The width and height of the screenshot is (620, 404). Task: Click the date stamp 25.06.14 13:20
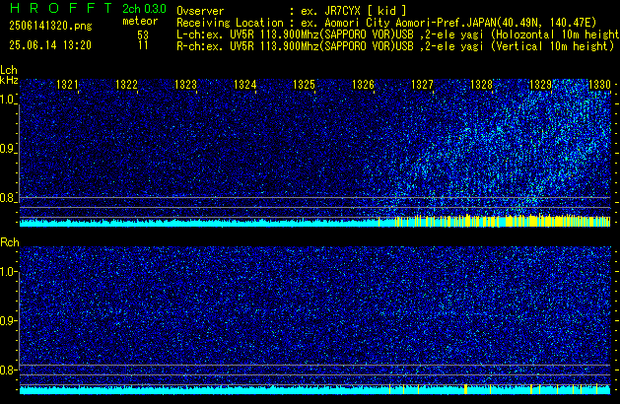coord(50,45)
